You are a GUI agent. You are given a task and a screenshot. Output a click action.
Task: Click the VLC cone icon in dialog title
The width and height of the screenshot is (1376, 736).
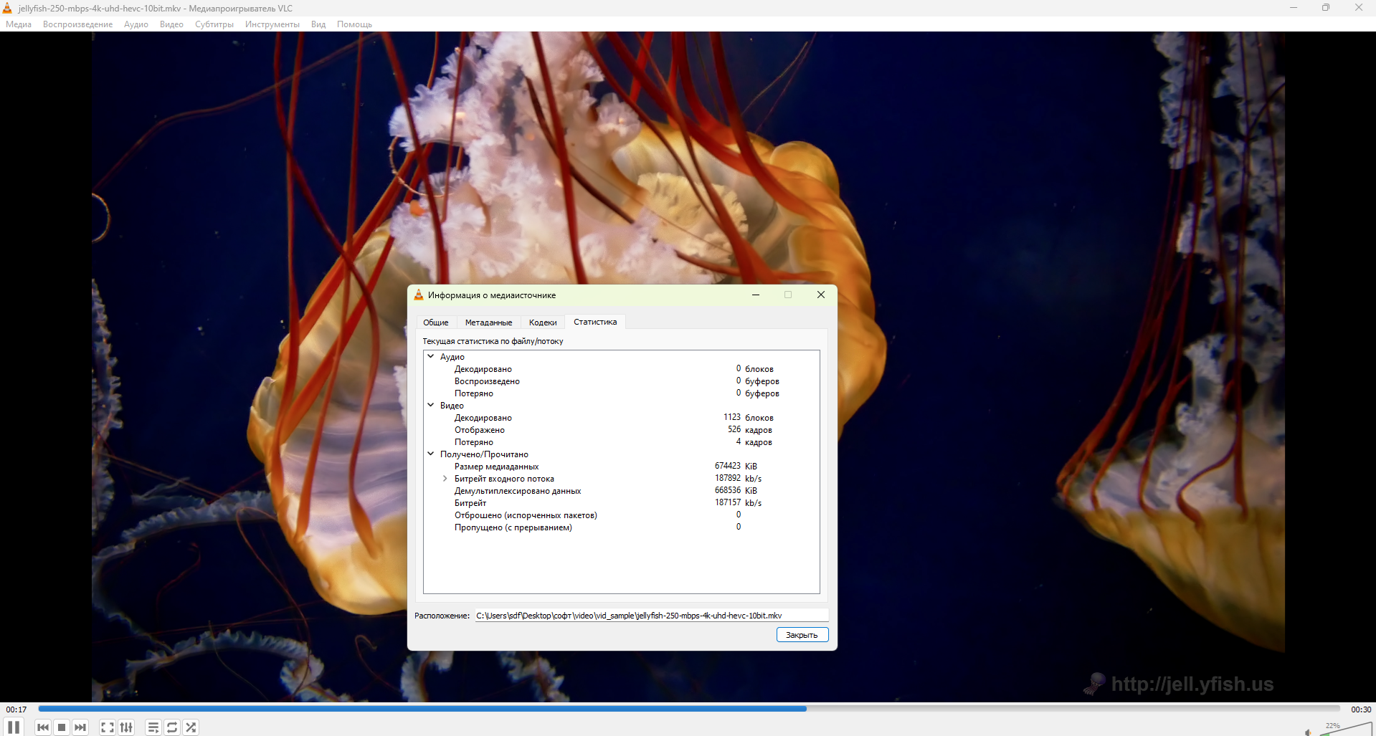[419, 295]
